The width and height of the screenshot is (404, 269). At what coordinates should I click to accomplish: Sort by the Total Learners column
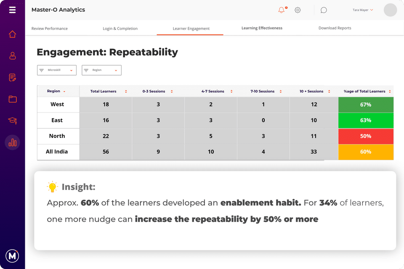click(106, 91)
